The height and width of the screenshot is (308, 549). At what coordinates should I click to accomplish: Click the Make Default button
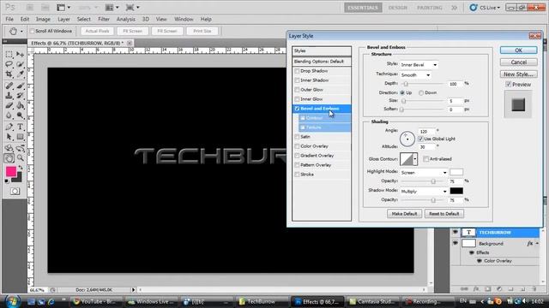tap(404, 214)
